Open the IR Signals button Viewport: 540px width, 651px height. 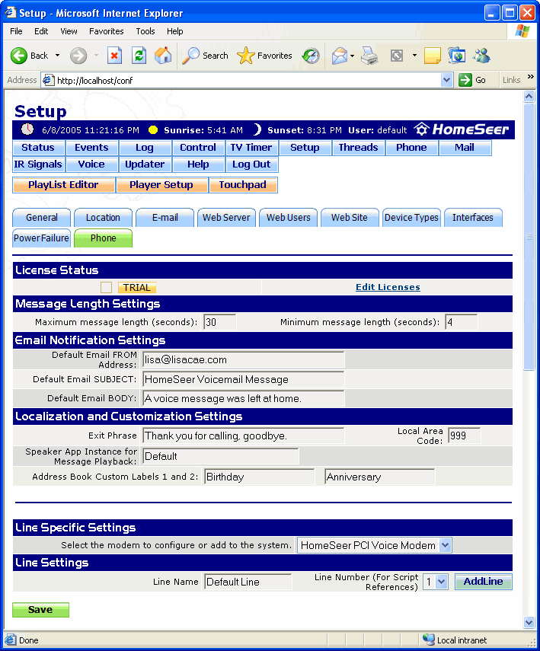(x=38, y=164)
